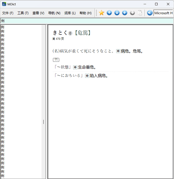The width and height of the screenshot is (174, 179).
Task: Select the Microsoft voice combo box
Action: (x=163, y=13)
